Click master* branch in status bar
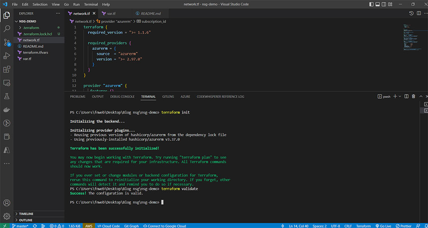The height and width of the screenshot is (228, 428). point(20,226)
